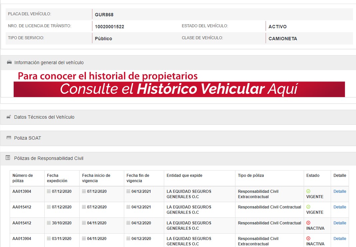Collapse the Pólizas de Responsabilidad Civil section

[49, 159]
